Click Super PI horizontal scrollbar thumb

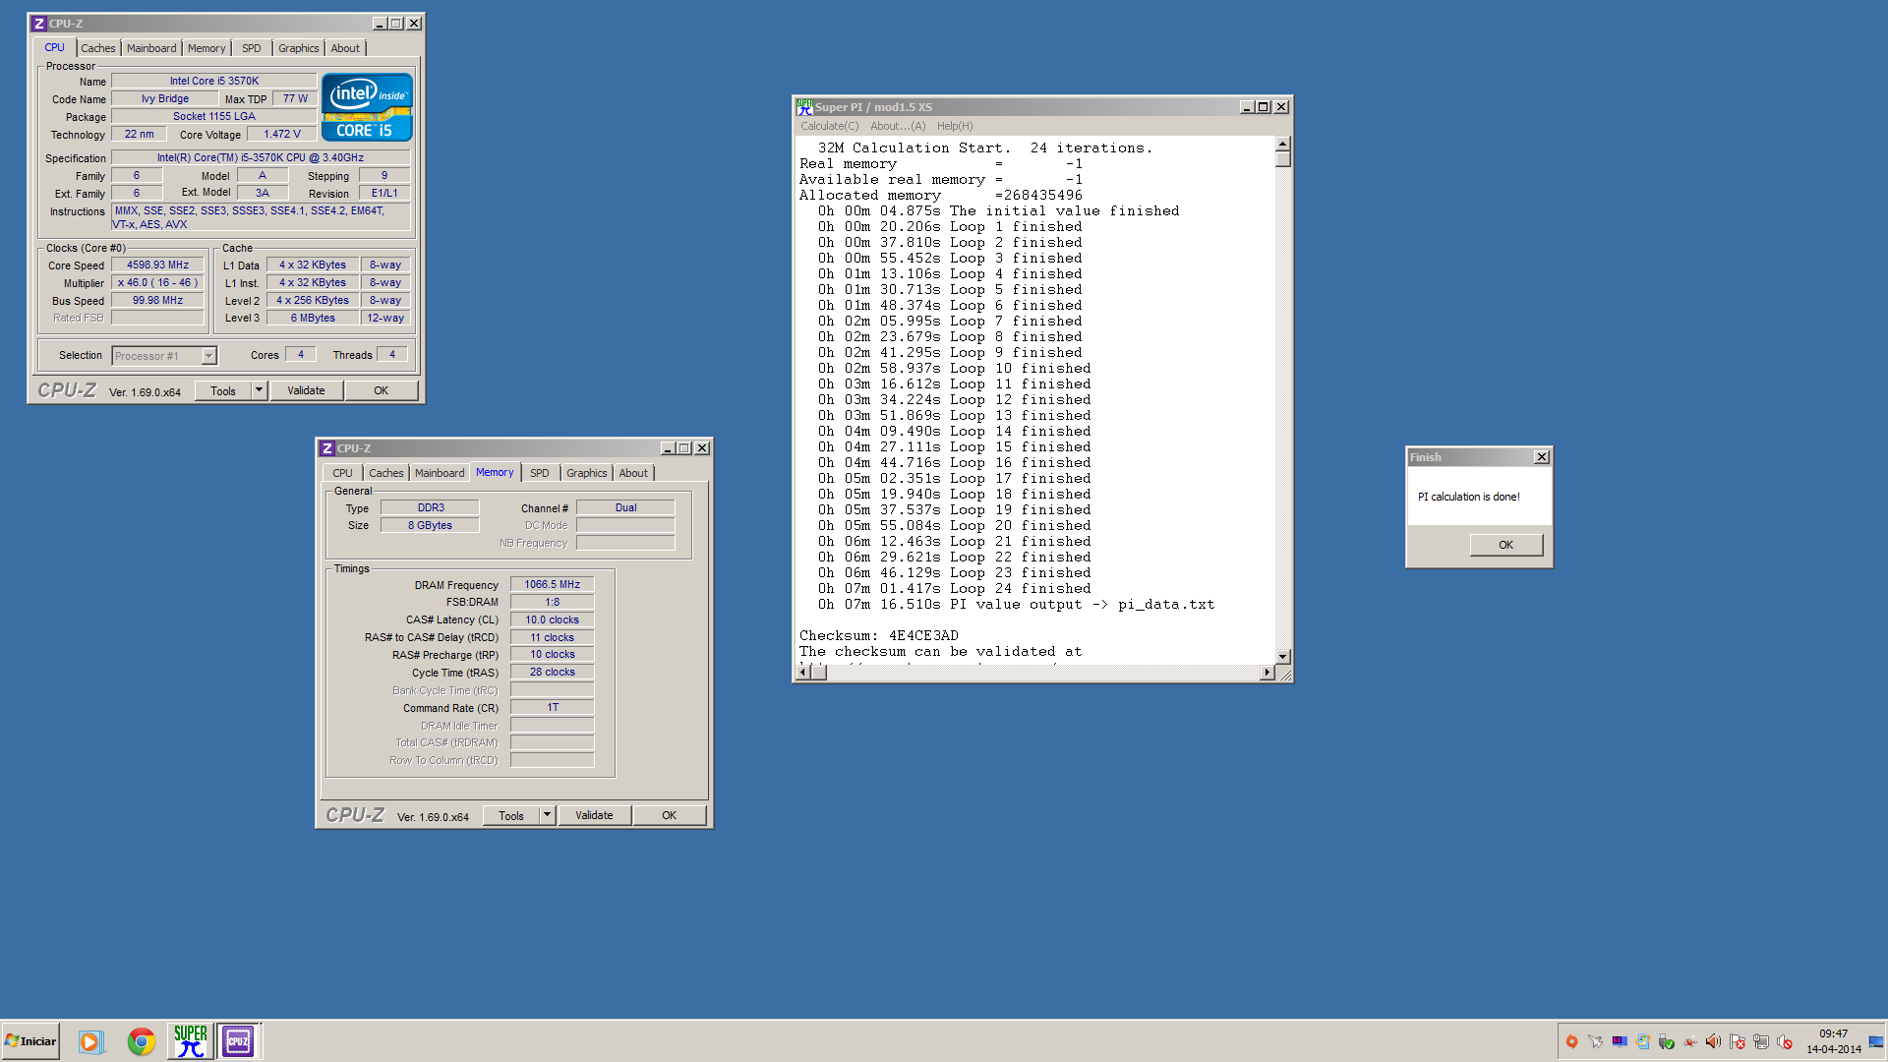[818, 672]
